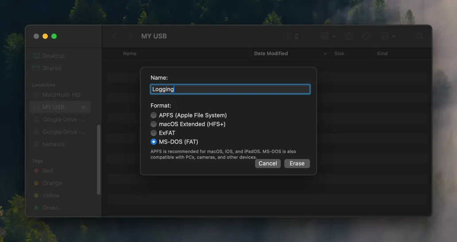Open the group-by grid dropdown
This screenshot has height=242, width=457.
(328, 36)
